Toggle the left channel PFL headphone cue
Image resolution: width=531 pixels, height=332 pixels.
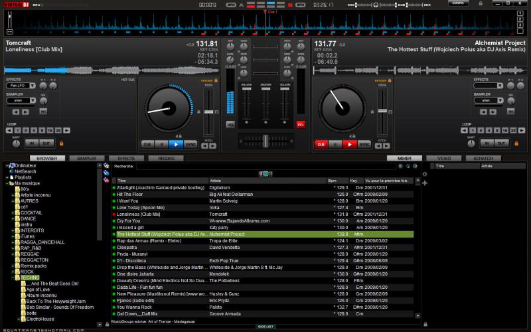(230, 124)
